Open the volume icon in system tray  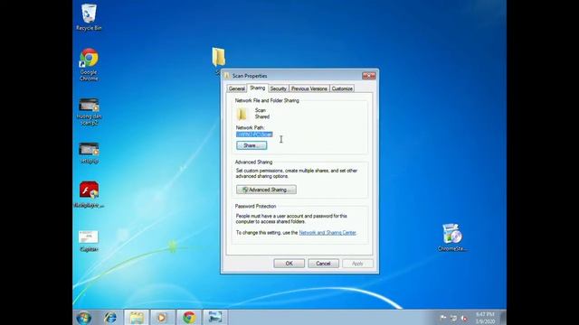click(x=464, y=318)
